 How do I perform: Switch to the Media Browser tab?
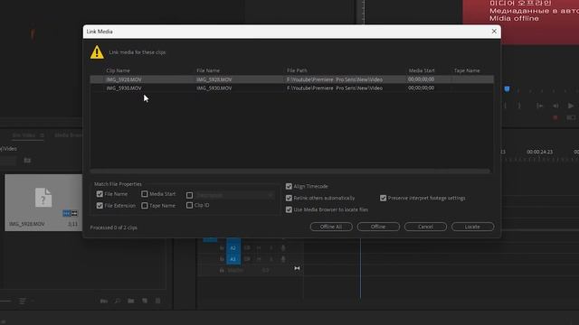pos(69,135)
